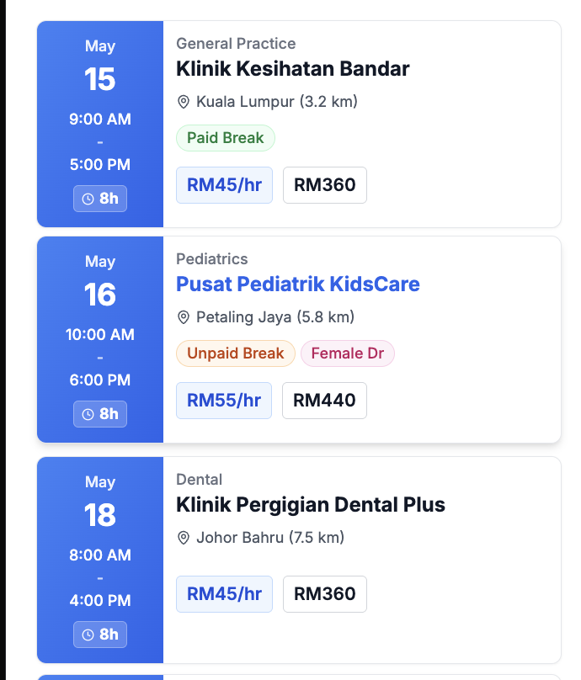Select the May 15 date panel
This screenshot has width=581, height=680.
100,124
